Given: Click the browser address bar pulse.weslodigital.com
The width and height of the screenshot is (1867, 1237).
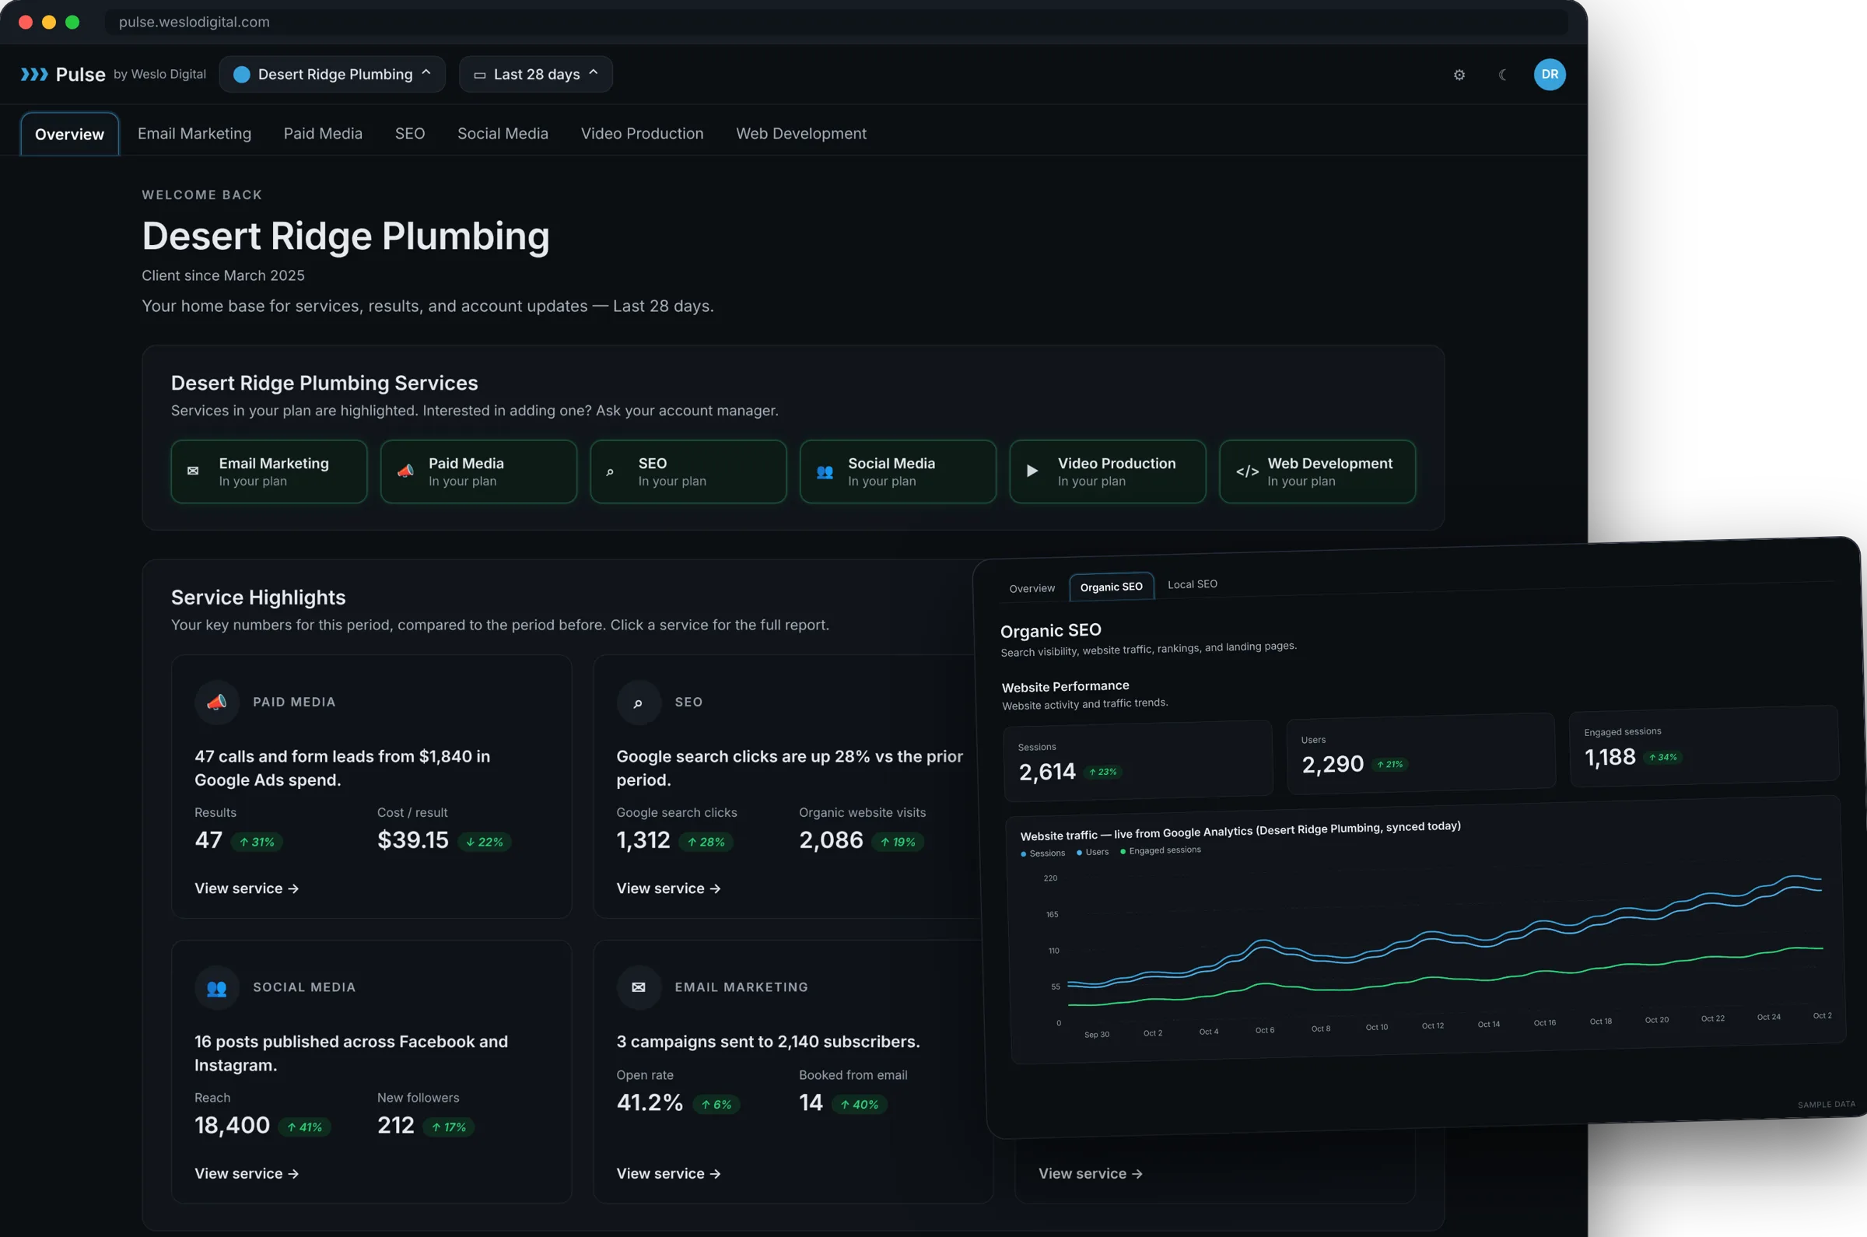Looking at the screenshot, I should coord(836,22).
